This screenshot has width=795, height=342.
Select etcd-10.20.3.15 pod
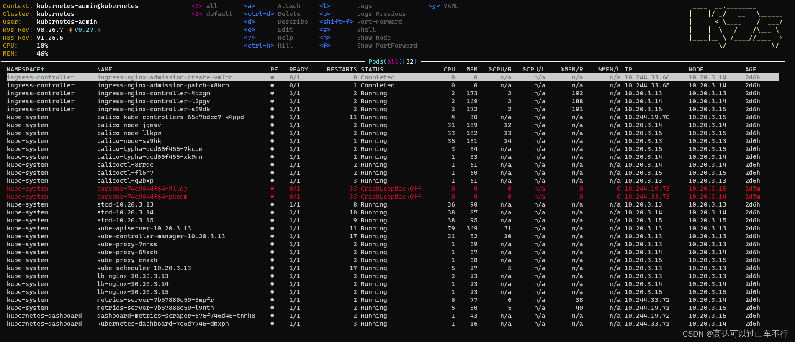tap(393, 220)
